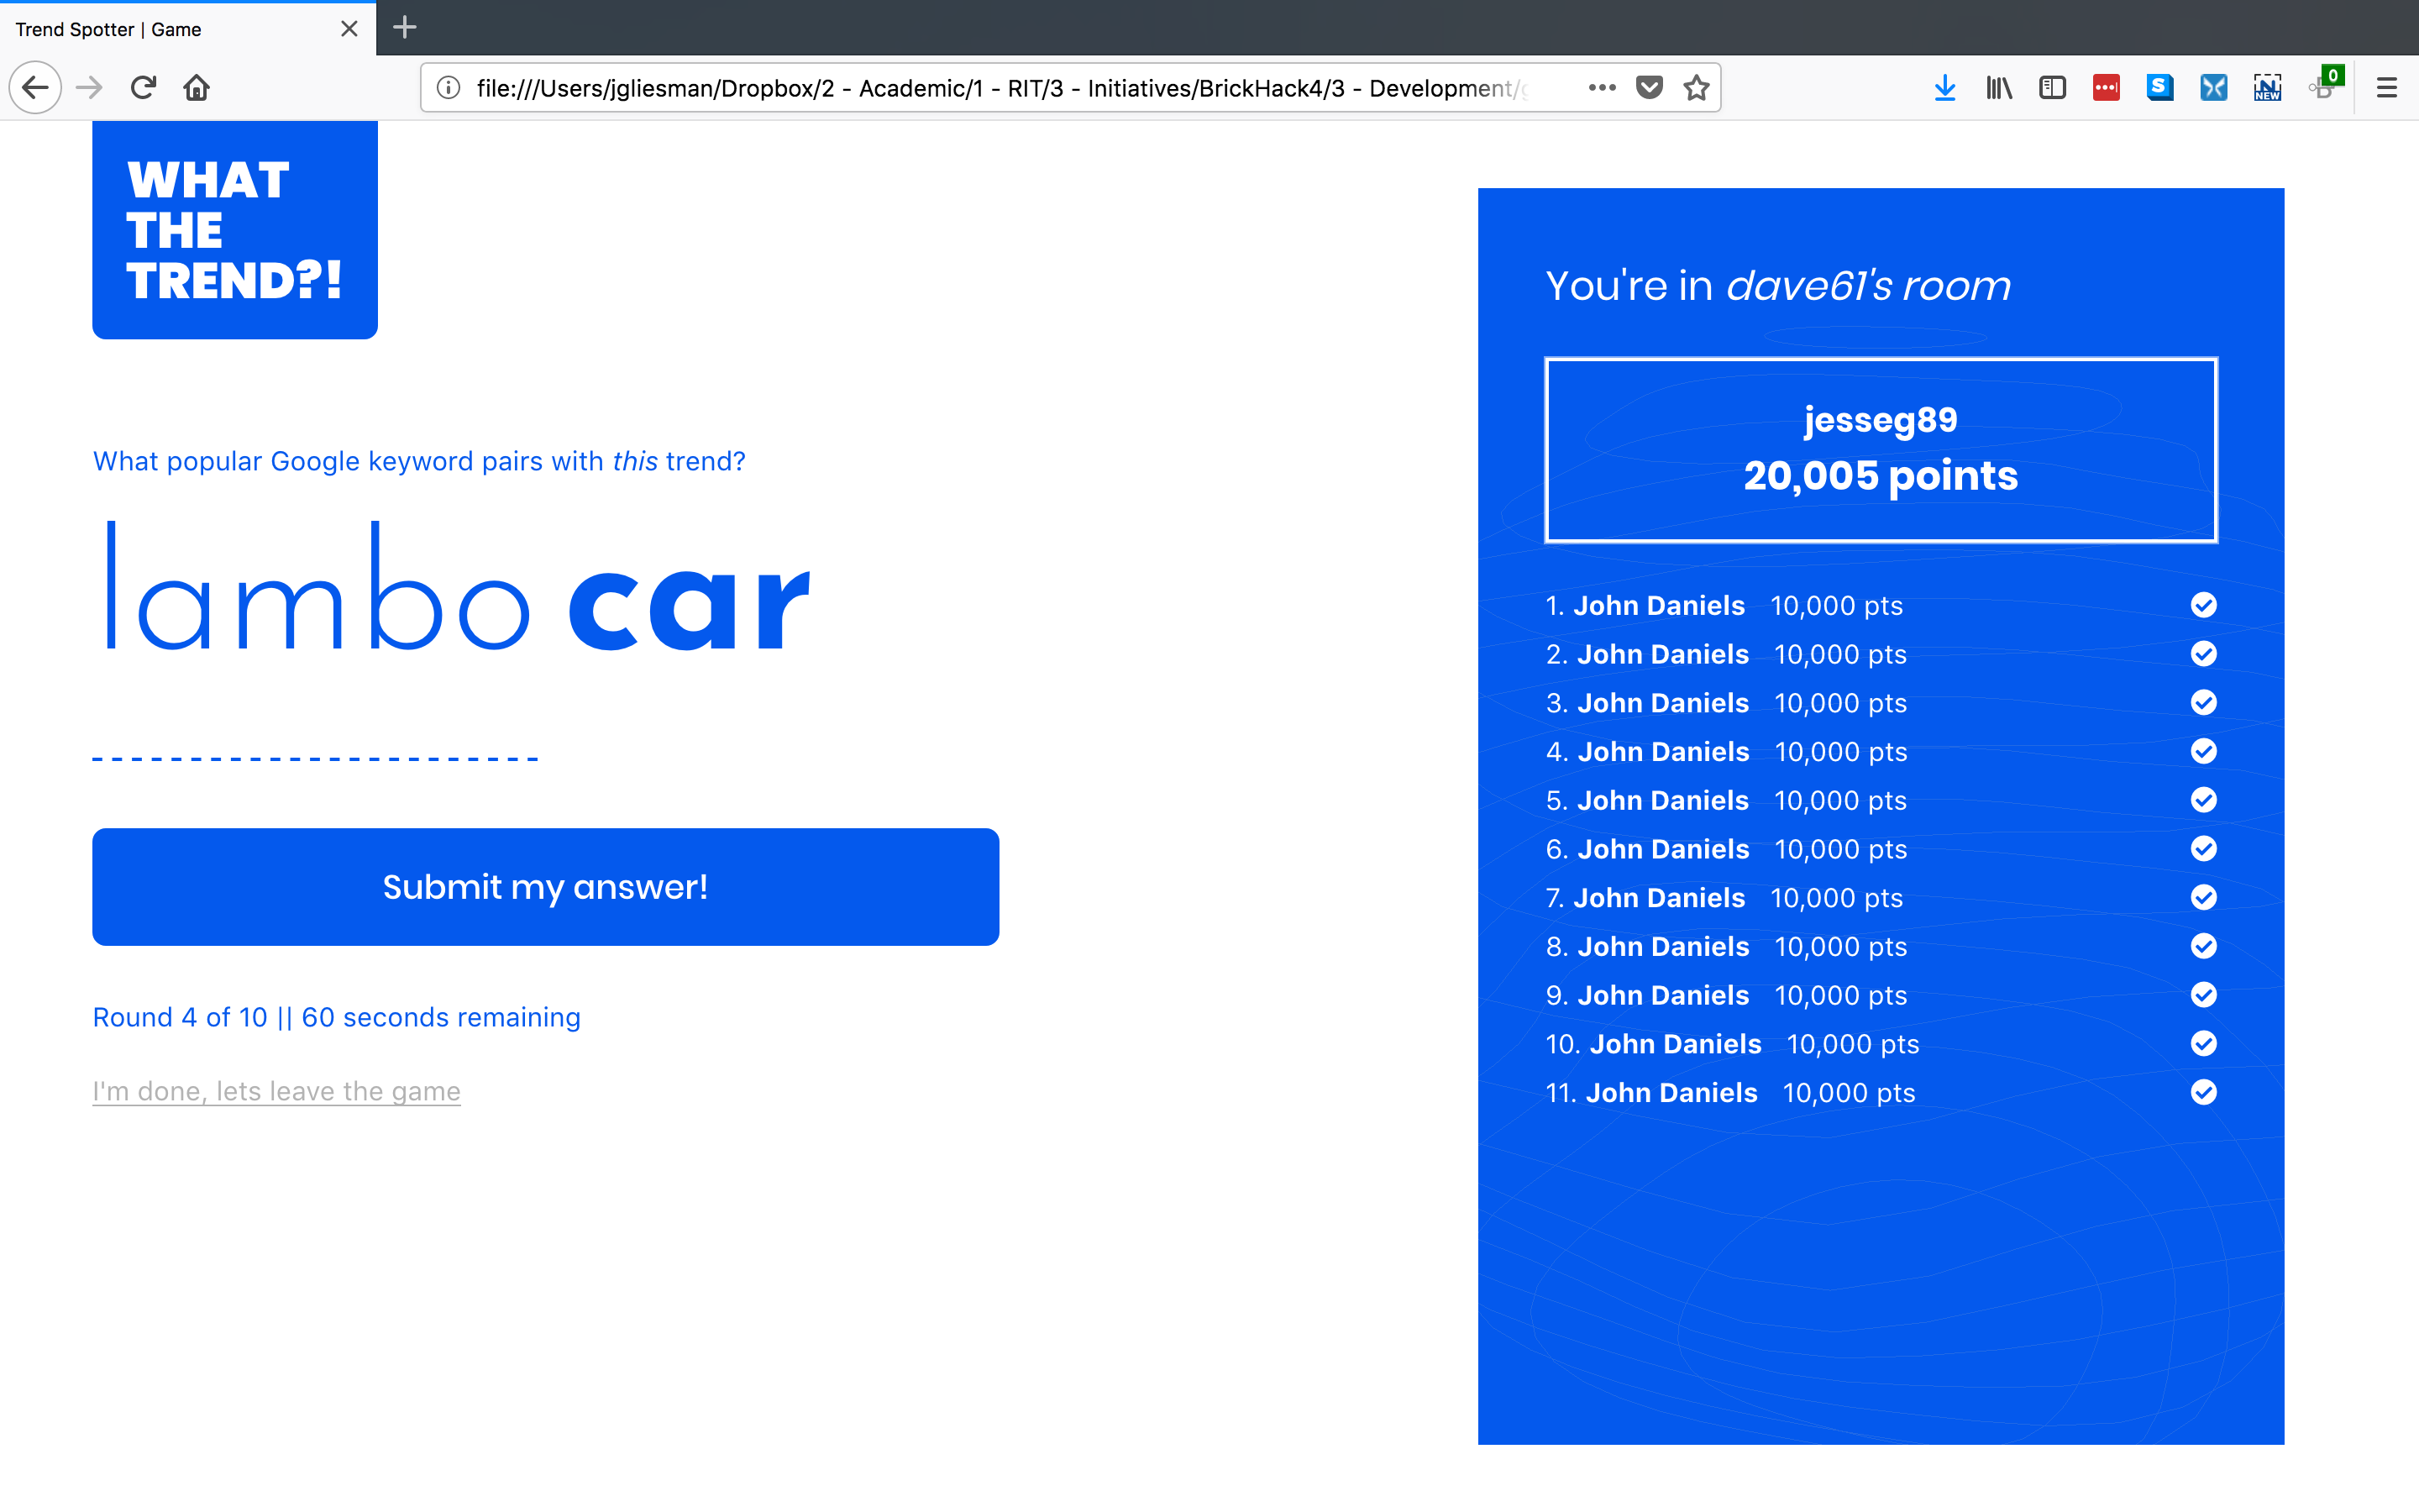
Task: Click checkmark next to player 1 John Daniels
Action: 2203,605
